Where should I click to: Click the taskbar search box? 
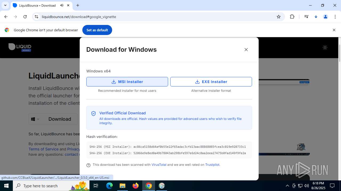click(51, 186)
